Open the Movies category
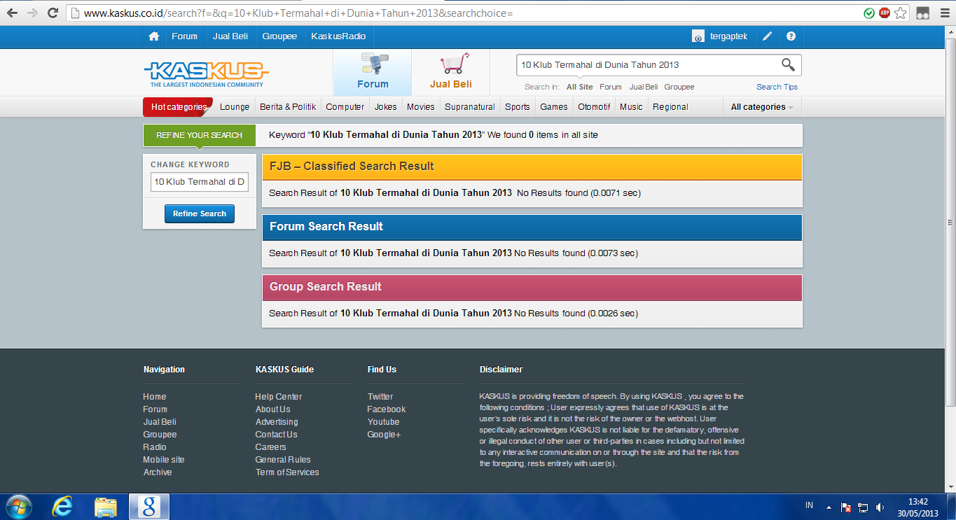Viewport: 956px width, 520px height. coord(421,107)
